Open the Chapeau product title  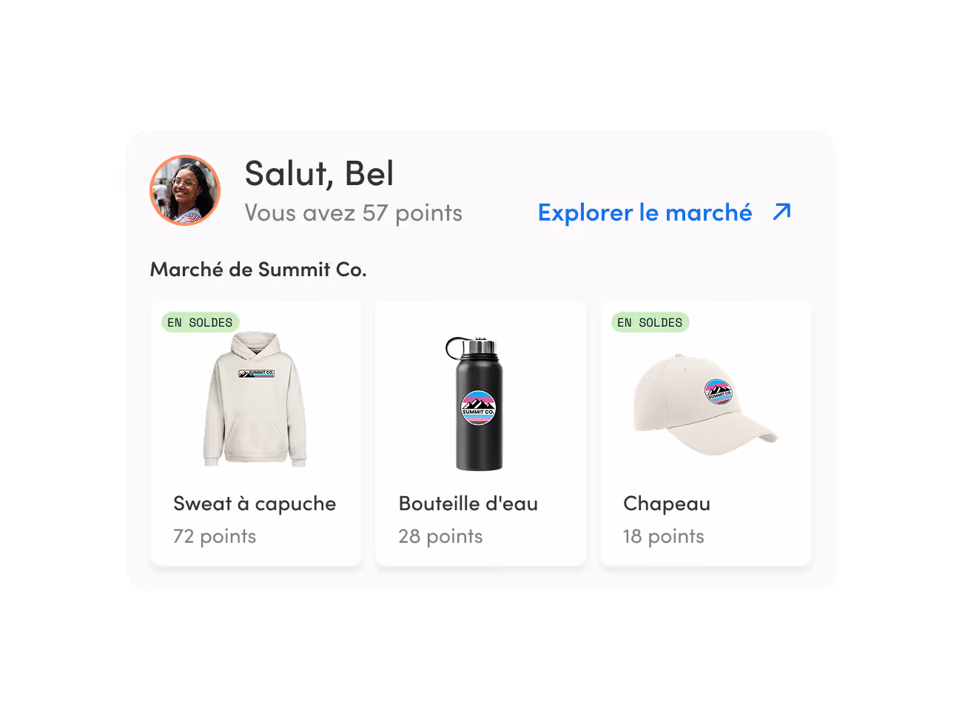pyautogui.click(x=667, y=504)
